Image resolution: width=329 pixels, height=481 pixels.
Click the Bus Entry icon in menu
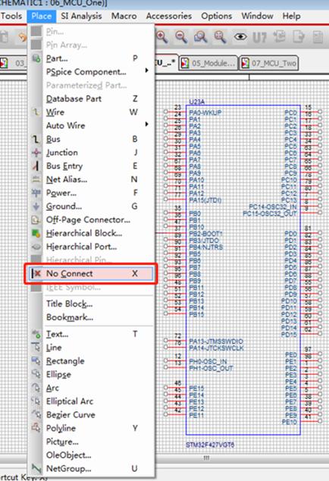[36, 166]
